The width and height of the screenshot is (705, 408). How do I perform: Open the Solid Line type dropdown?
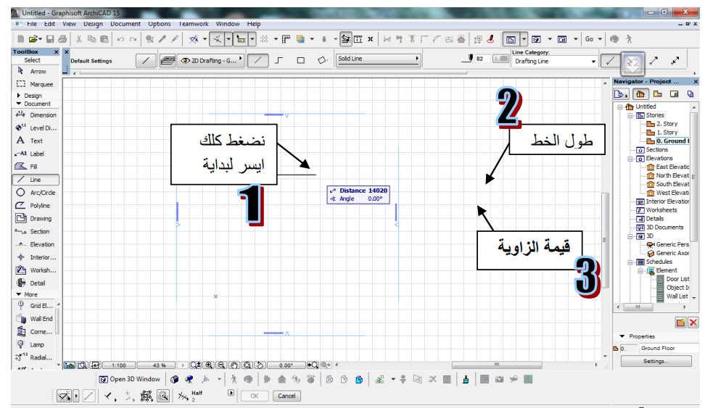click(379, 59)
